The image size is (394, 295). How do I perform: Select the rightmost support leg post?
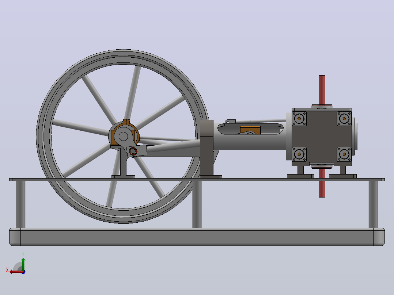coord(373,204)
